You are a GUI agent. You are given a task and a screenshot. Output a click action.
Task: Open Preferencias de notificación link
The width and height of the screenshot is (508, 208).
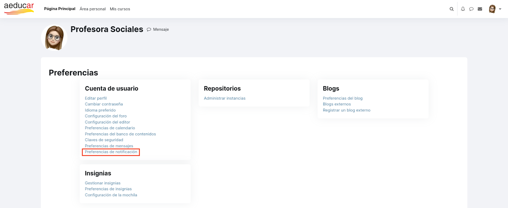pyautogui.click(x=111, y=152)
